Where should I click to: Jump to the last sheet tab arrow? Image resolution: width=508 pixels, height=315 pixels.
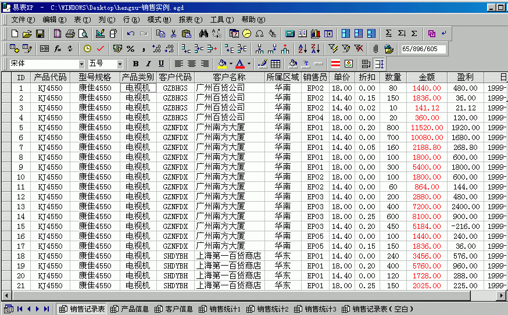46,309
